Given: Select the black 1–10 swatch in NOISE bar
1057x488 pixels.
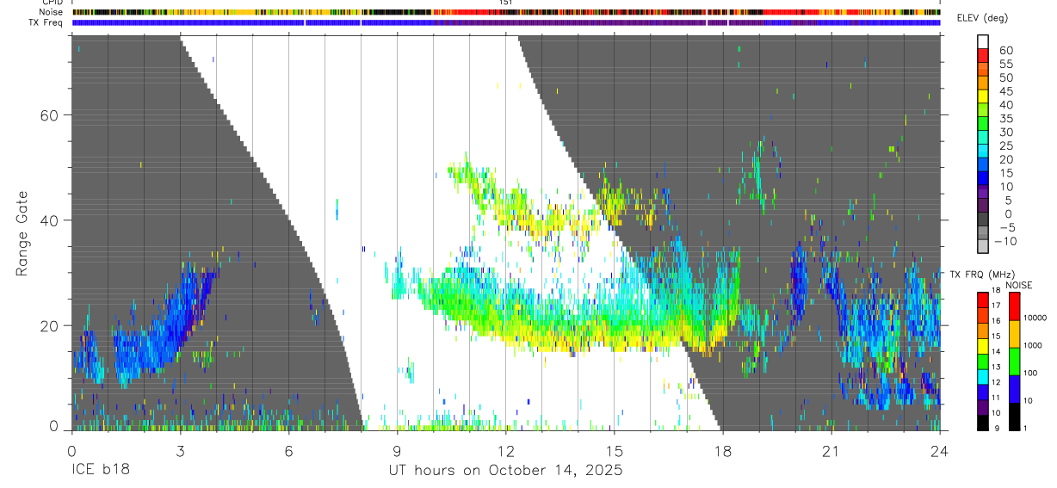Looking at the screenshot, I should (1014, 415).
